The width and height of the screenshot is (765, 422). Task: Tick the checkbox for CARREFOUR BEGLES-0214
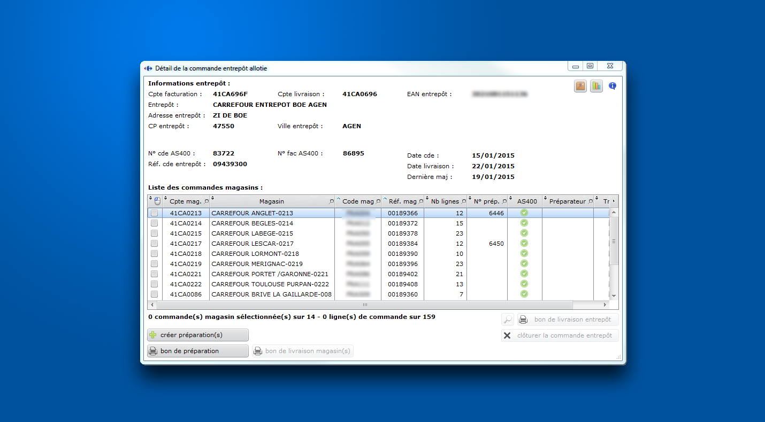154,223
